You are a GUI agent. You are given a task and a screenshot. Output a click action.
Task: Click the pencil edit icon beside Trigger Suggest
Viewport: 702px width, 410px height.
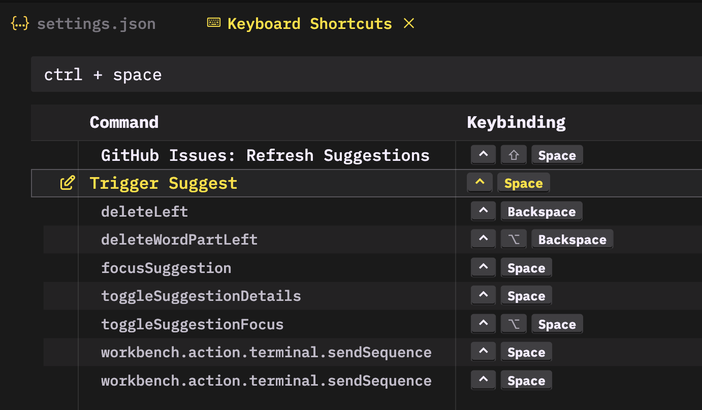coord(68,183)
